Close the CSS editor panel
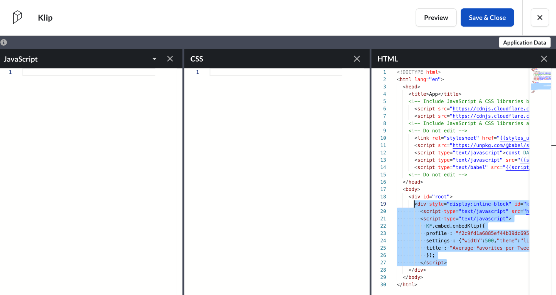The width and height of the screenshot is (556, 295). coord(357,59)
